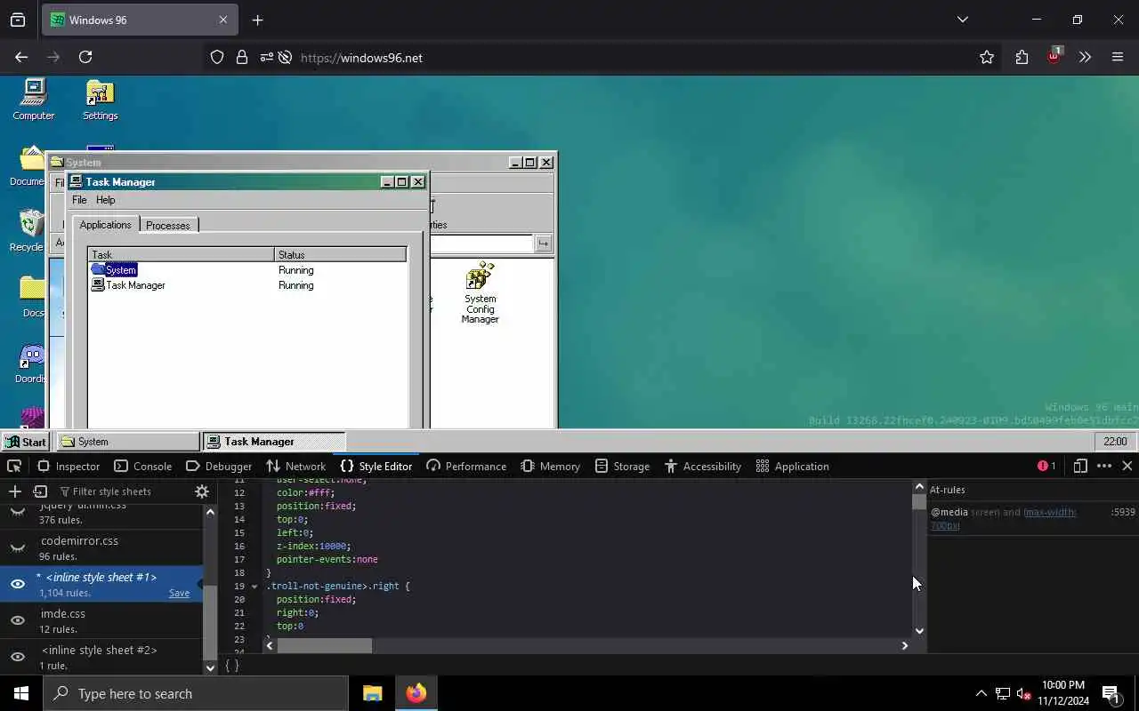Reload the page
Viewport: 1139px width, 711px height.
[x=85, y=57]
